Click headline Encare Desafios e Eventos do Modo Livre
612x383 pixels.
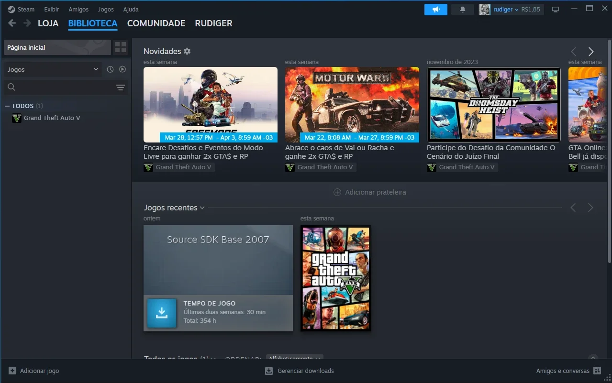click(203, 152)
